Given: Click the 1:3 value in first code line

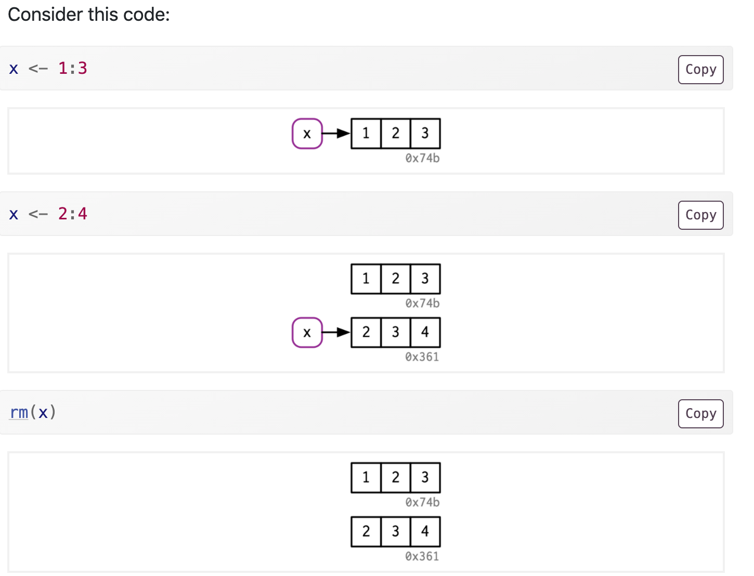Looking at the screenshot, I should coord(73,68).
